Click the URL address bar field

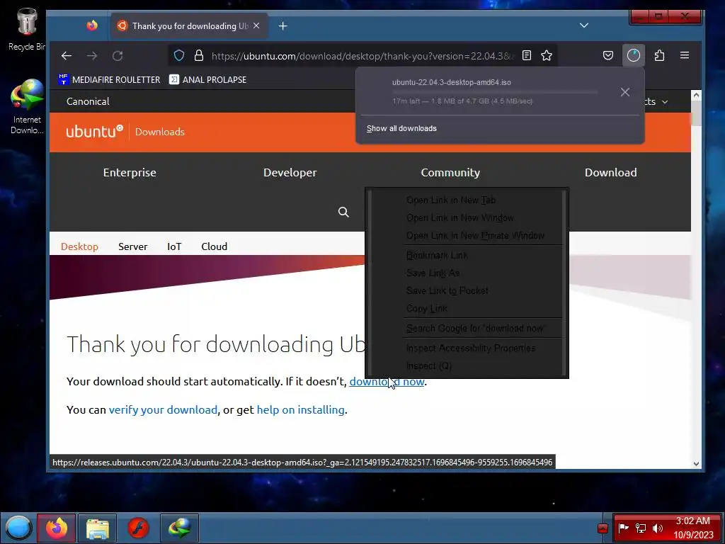(362, 56)
